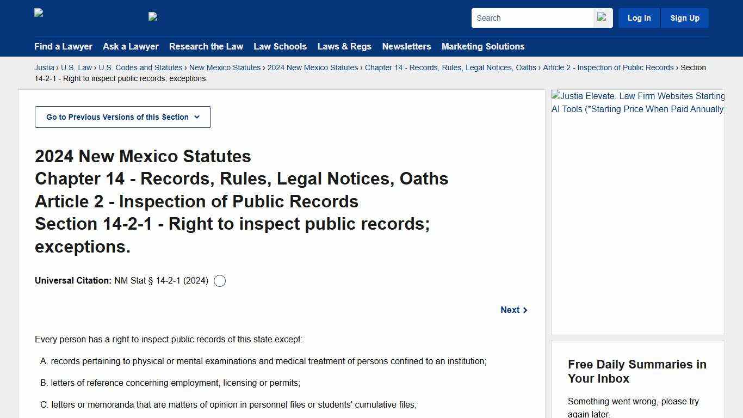Open the Ask a Lawyer menu
743x418 pixels.
[x=131, y=46]
